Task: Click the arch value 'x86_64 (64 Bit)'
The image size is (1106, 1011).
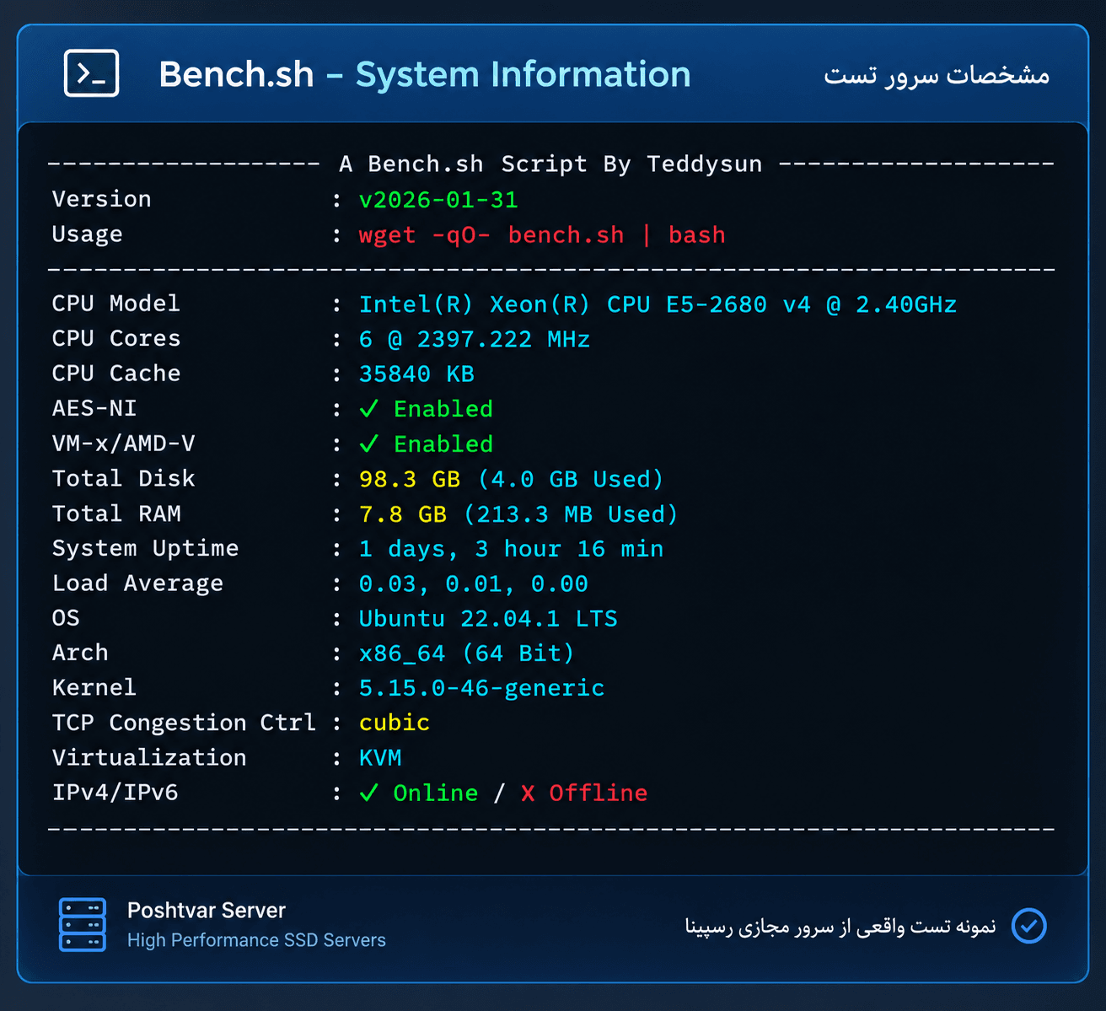Action: [x=467, y=653]
